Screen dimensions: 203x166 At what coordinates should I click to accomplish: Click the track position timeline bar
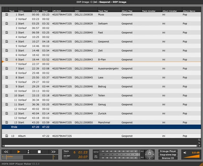tap(30, 157)
